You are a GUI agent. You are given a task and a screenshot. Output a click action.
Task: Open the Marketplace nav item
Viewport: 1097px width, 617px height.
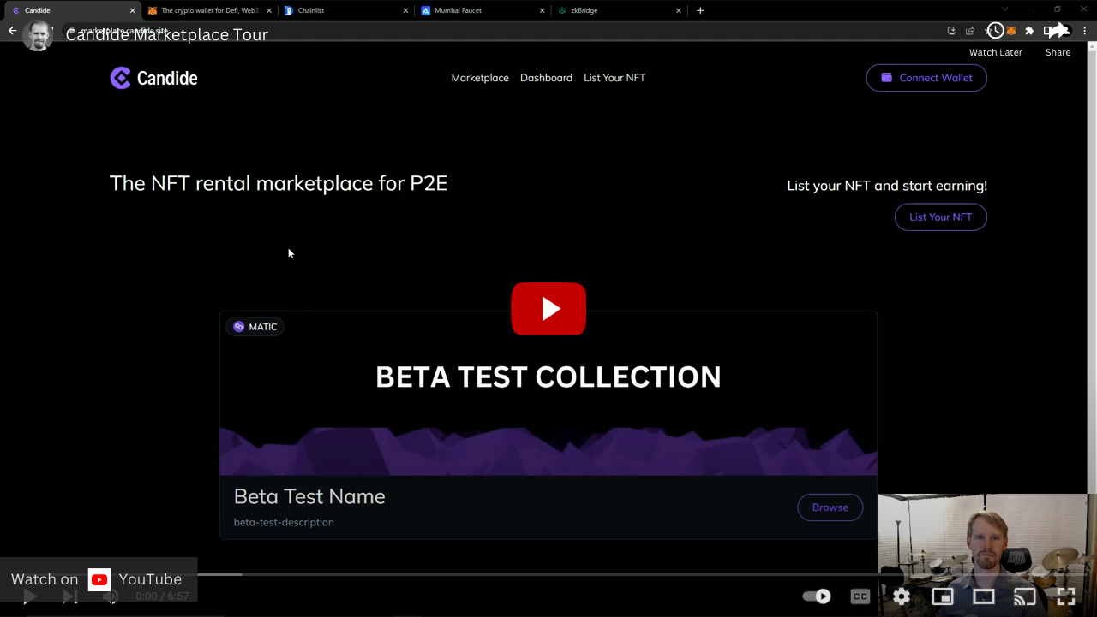[480, 78]
